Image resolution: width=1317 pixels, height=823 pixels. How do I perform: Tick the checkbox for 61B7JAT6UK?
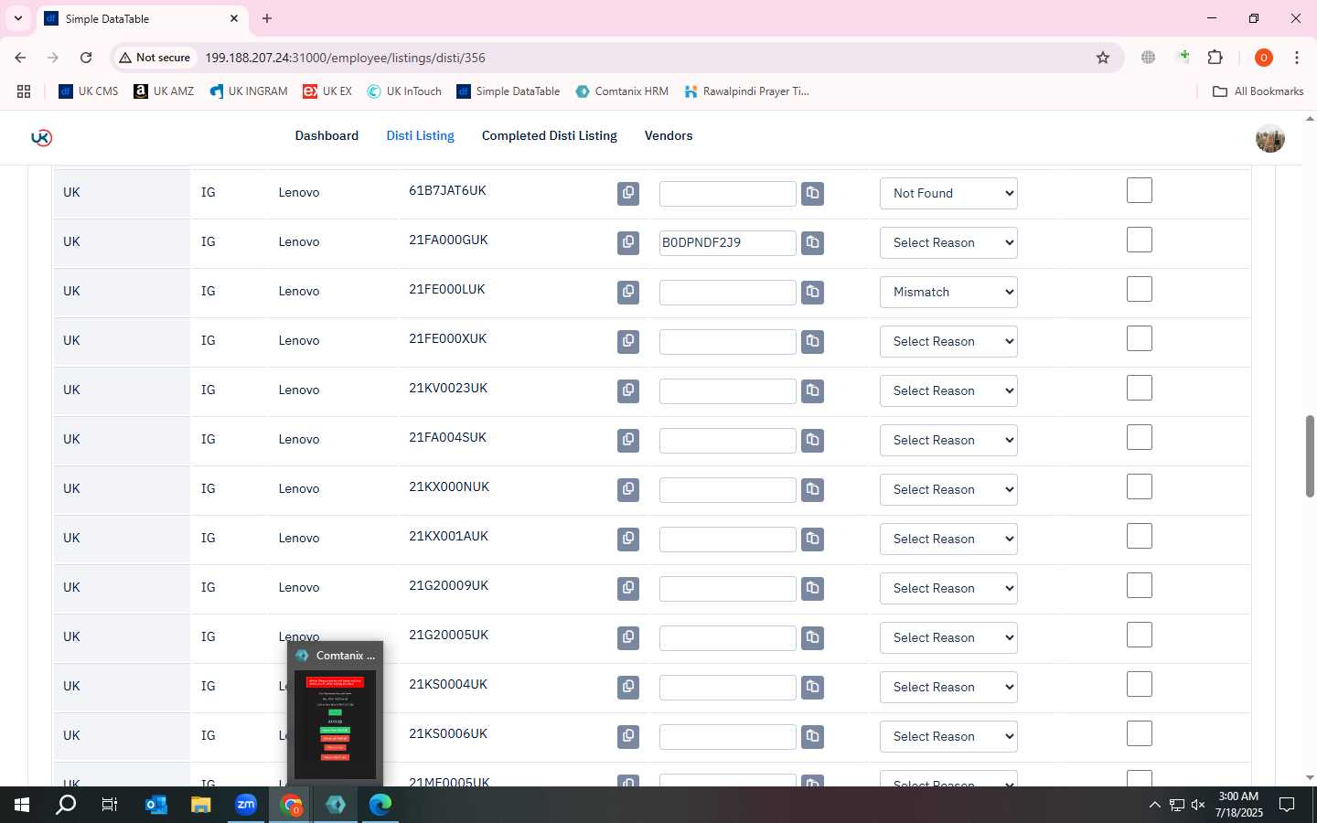coord(1140,190)
